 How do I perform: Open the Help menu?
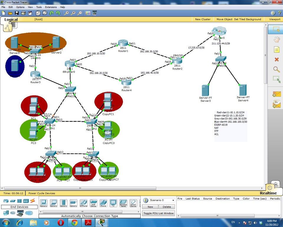pyautogui.click(x=62, y=7)
